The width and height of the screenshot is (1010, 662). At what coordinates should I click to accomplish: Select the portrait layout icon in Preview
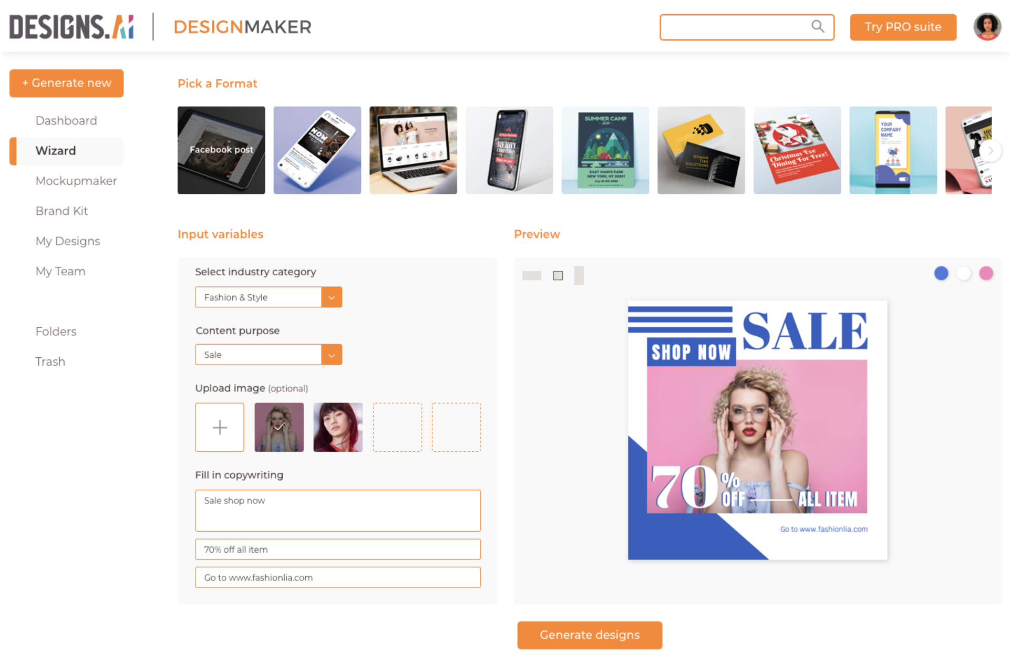coord(579,275)
